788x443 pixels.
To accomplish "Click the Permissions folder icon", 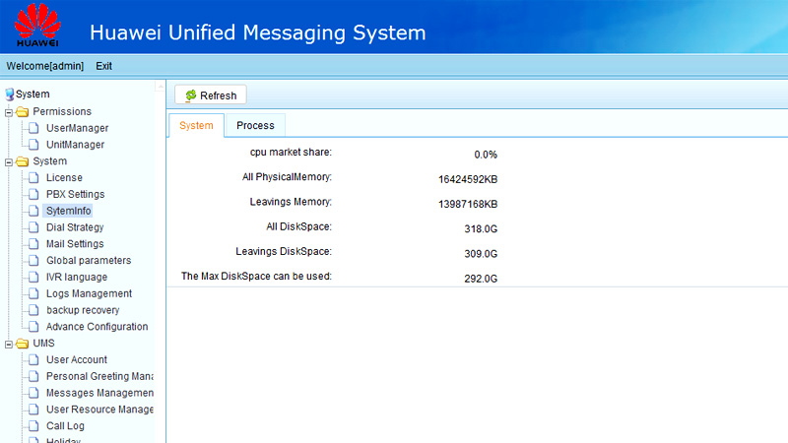I will click(x=22, y=111).
